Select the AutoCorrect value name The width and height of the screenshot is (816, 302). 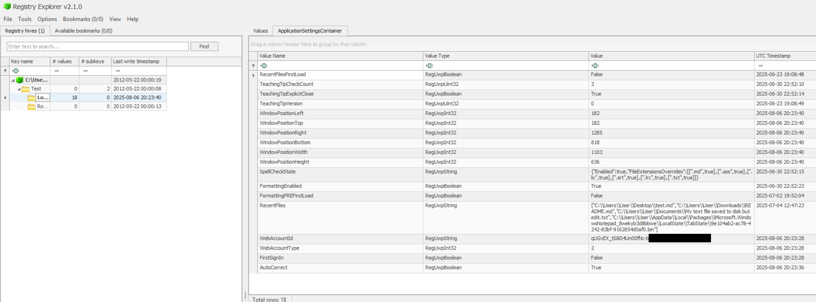(x=273, y=268)
